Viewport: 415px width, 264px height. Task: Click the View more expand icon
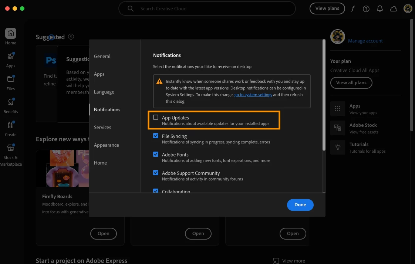tap(276, 261)
